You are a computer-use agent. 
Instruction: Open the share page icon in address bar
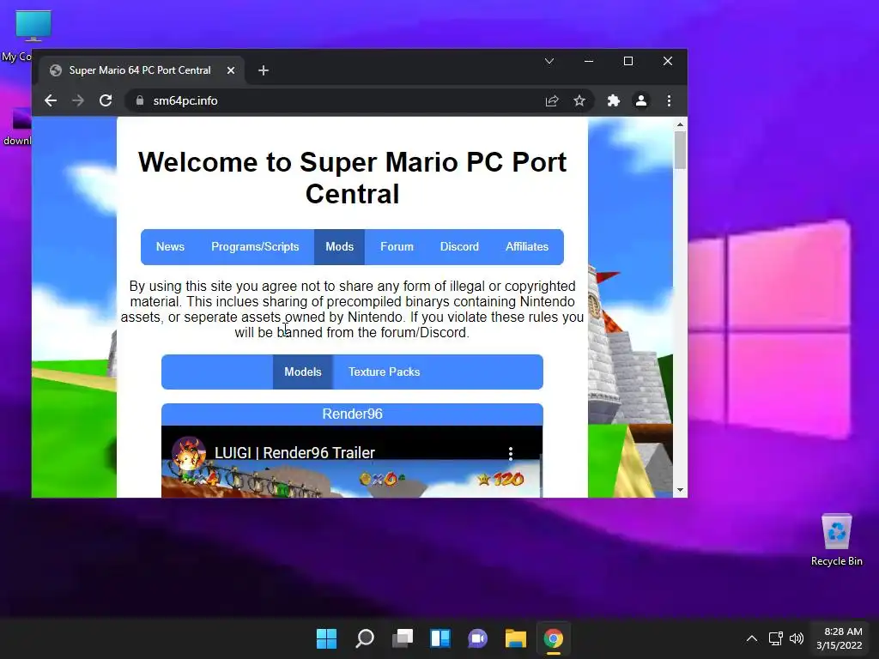click(552, 101)
